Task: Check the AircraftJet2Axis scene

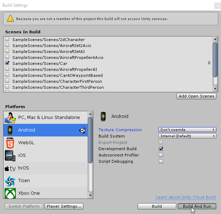Action: [7, 45]
